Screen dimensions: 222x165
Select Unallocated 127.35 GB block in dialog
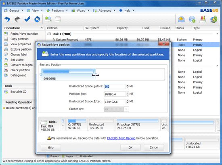click(x=101, y=125)
